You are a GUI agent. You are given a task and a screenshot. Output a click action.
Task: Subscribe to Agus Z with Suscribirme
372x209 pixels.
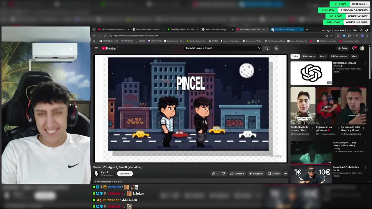tap(125, 174)
